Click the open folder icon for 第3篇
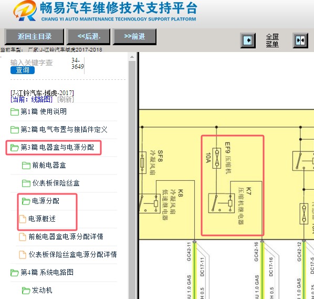The width and height of the screenshot is (314, 299). coord(15,148)
